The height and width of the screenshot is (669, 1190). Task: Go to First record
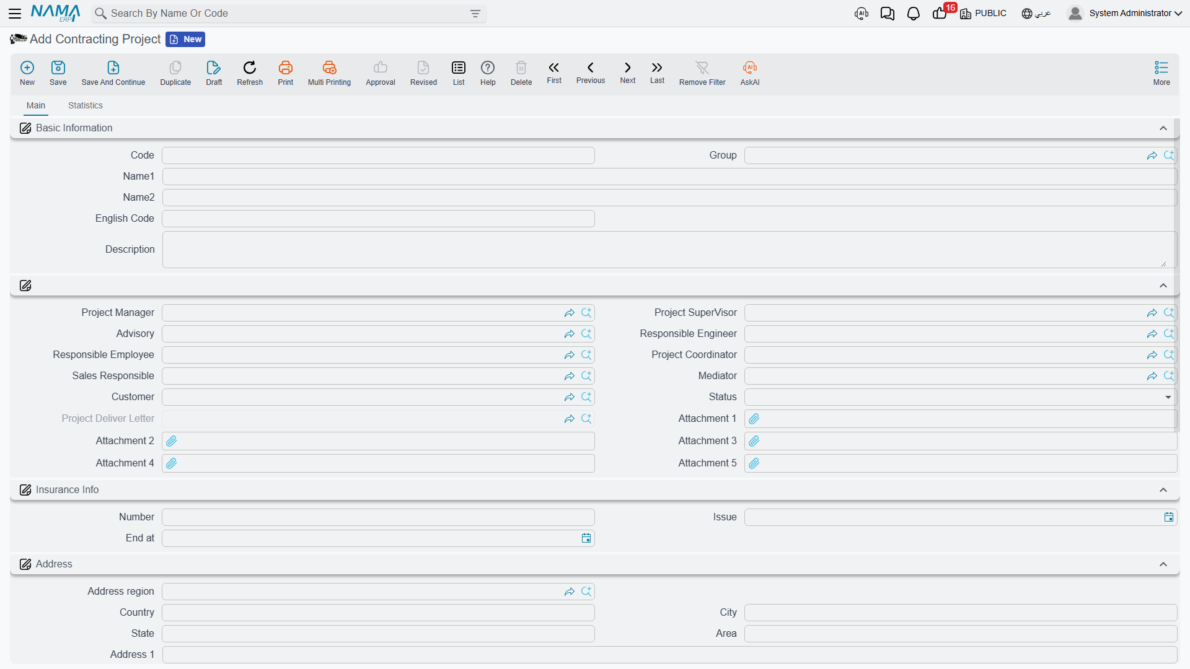click(x=554, y=72)
